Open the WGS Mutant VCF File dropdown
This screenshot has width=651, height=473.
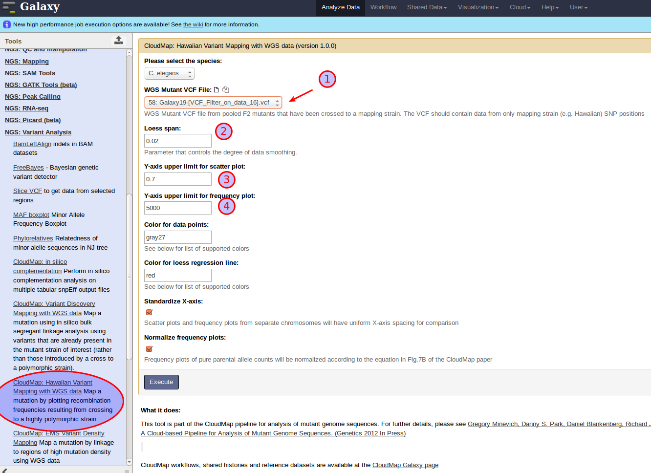point(213,103)
